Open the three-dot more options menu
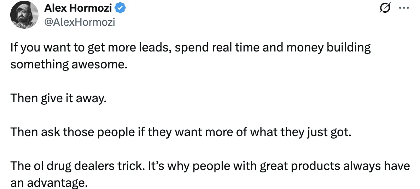Screen dimensions: 420x189 404,8
